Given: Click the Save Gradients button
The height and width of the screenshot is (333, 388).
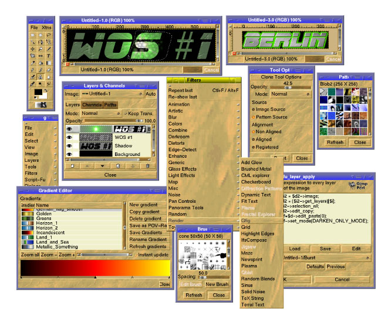Looking at the screenshot, I should (x=147, y=233).
